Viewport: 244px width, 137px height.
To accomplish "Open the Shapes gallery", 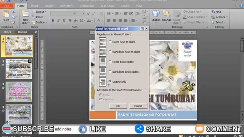I will tap(156, 16).
